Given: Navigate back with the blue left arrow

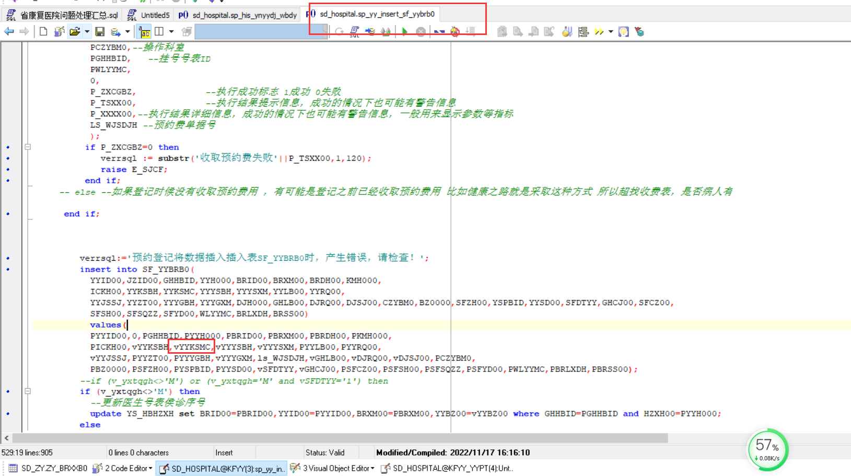Looking at the screenshot, I should coord(9,32).
